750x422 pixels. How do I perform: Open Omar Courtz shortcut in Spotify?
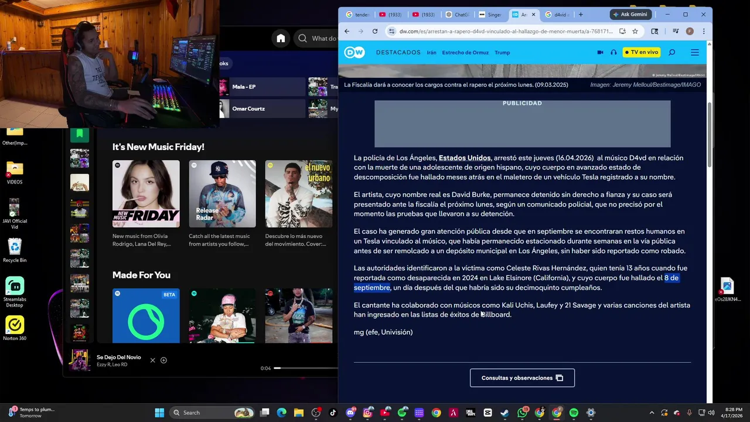tap(262, 108)
